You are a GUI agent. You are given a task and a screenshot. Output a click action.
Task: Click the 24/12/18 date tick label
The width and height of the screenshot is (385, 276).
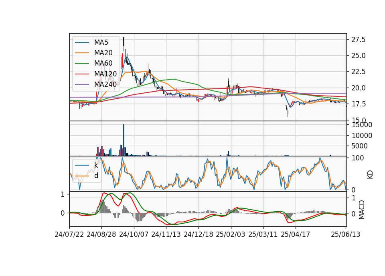pos(199,234)
